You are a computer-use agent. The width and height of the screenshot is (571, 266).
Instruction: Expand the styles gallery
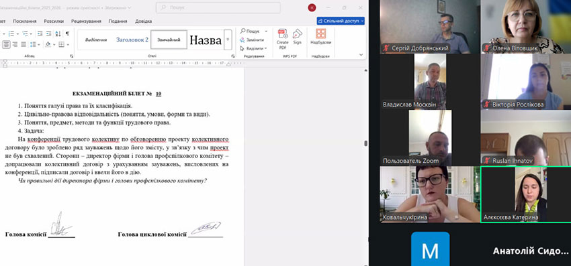228,40
